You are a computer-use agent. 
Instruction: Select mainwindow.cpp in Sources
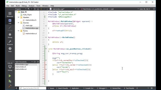click(x=32, y=28)
